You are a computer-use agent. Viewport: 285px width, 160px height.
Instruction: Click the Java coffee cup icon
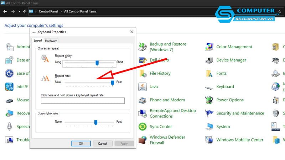coord(142,87)
